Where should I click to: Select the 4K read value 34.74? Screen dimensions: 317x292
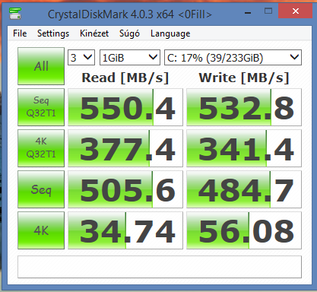tap(125, 230)
